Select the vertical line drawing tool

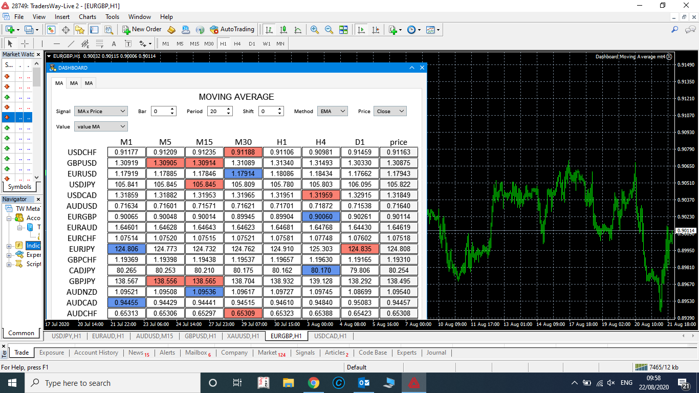(42, 44)
